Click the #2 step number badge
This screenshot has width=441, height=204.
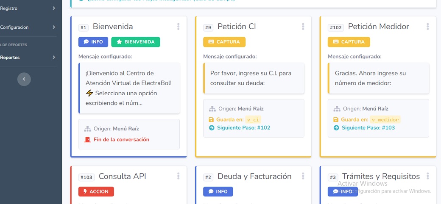pyautogui.click(x=208, y=177)
